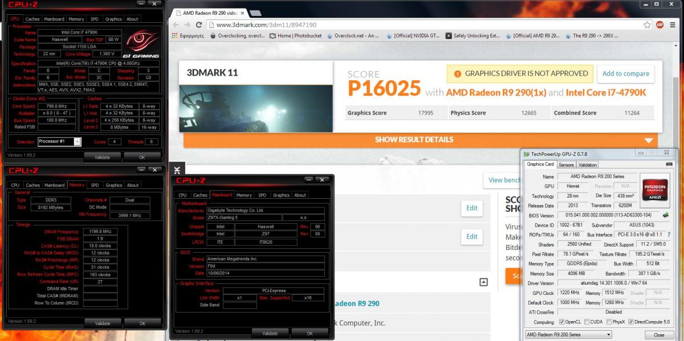
Task: Click the View bench button
Action: (503, 180)
